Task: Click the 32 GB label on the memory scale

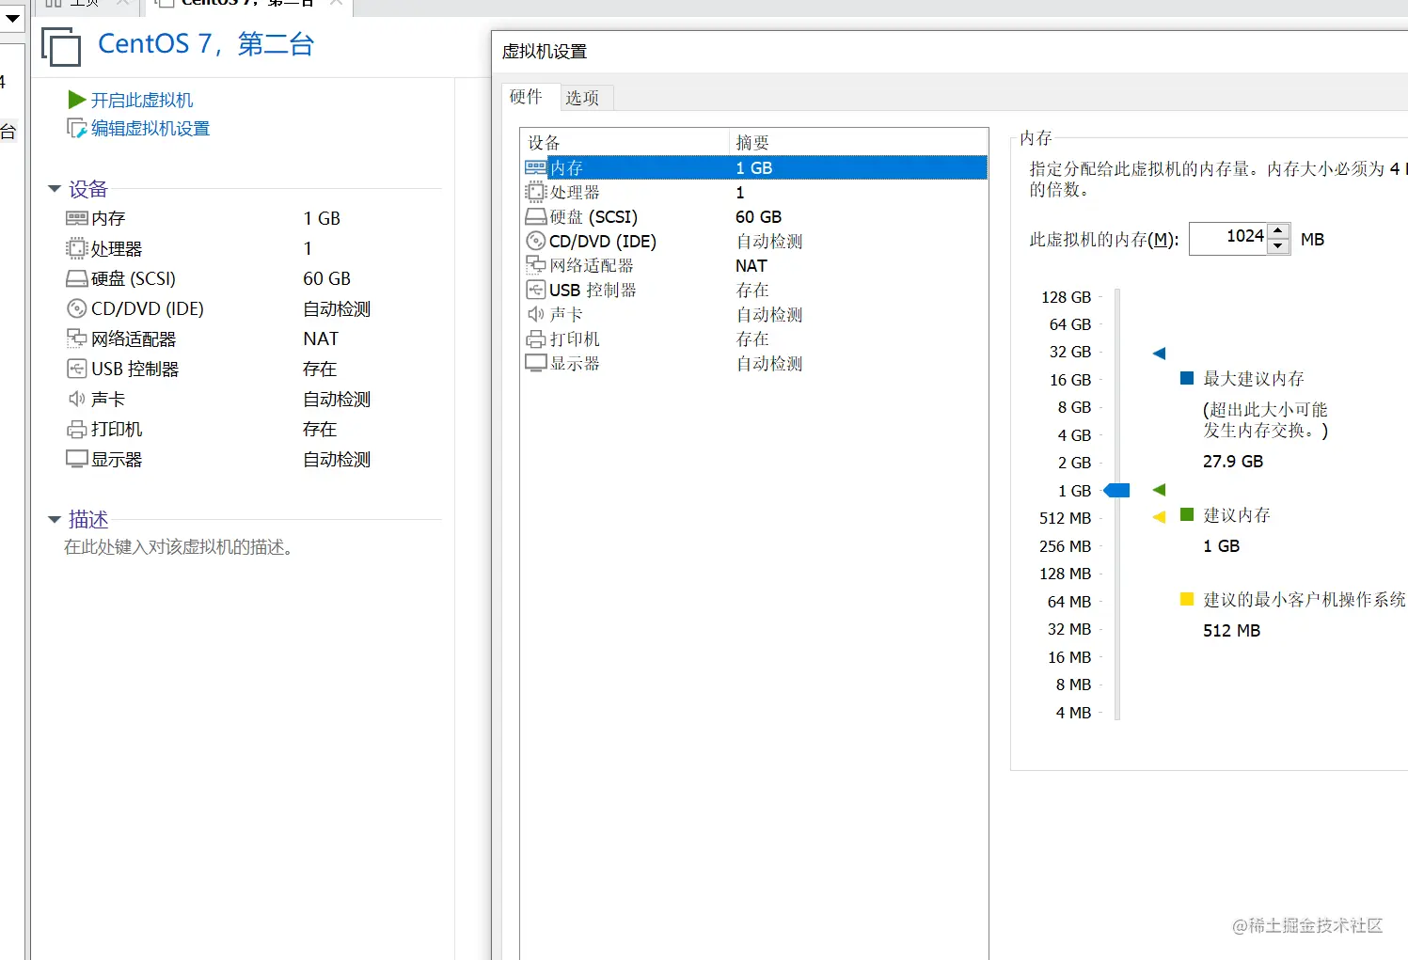Action: click(x=1070, y=352)
